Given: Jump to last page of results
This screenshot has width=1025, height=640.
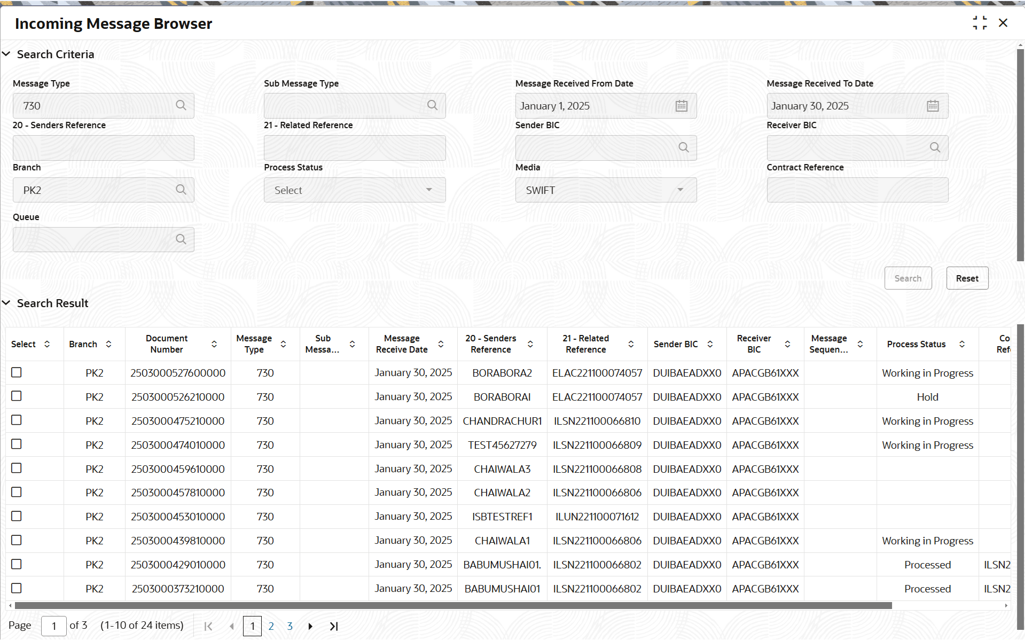Looking at the screenshot, I should pyautogui.click(x=334, y=626).
